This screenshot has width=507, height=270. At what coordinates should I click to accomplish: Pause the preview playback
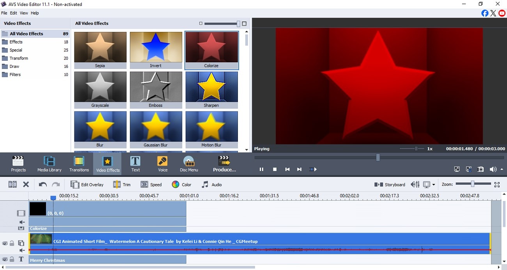tap(261, 169)
